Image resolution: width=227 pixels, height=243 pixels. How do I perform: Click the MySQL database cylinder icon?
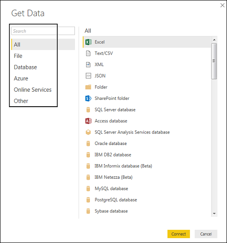pyautogui.click(x=88, y=189)
